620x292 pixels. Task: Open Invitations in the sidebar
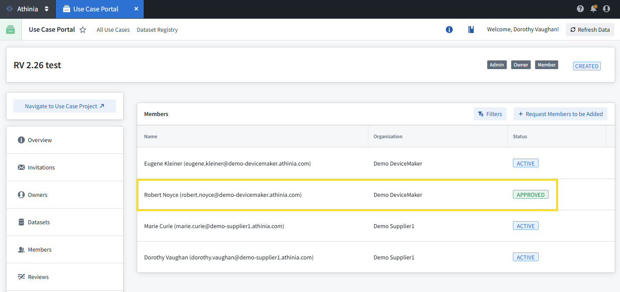pyautogui.click(x=41, y=167)
